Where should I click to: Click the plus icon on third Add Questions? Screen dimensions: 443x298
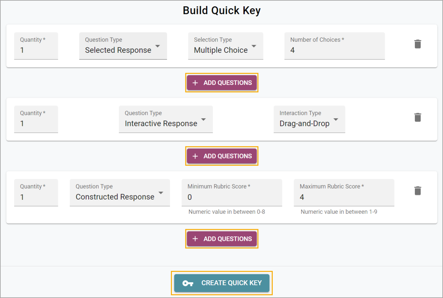pos(195,239)
